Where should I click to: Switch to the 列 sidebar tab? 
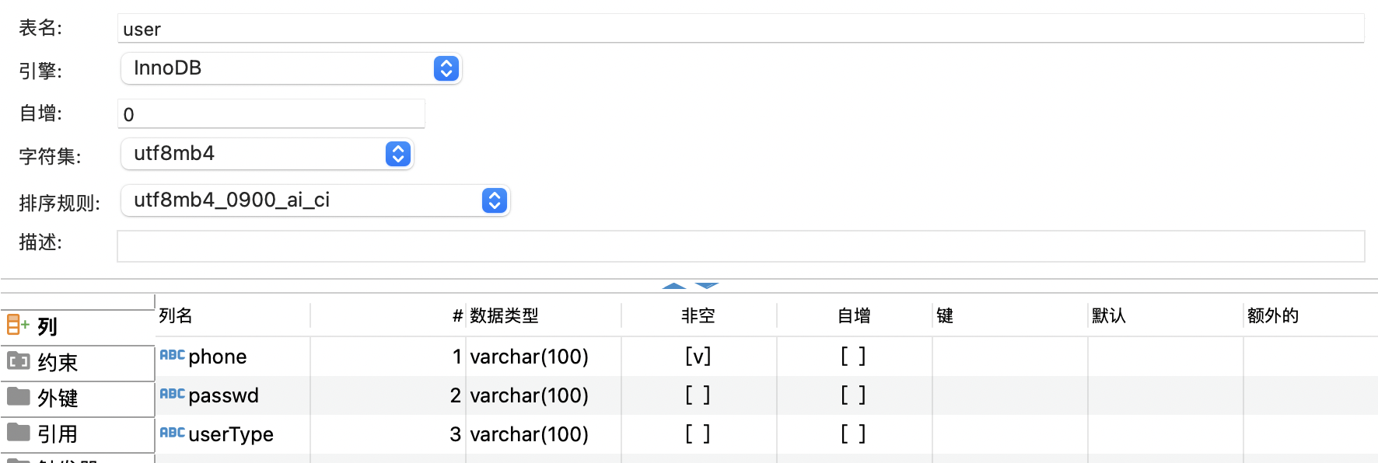47,326
